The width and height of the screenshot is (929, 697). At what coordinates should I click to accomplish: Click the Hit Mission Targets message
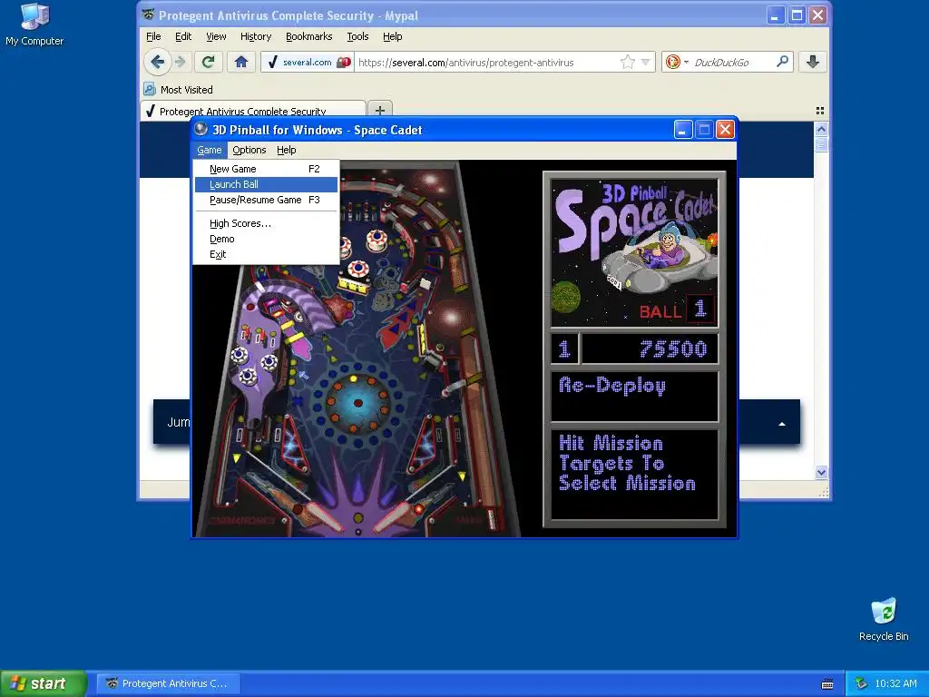pos(627,463)
